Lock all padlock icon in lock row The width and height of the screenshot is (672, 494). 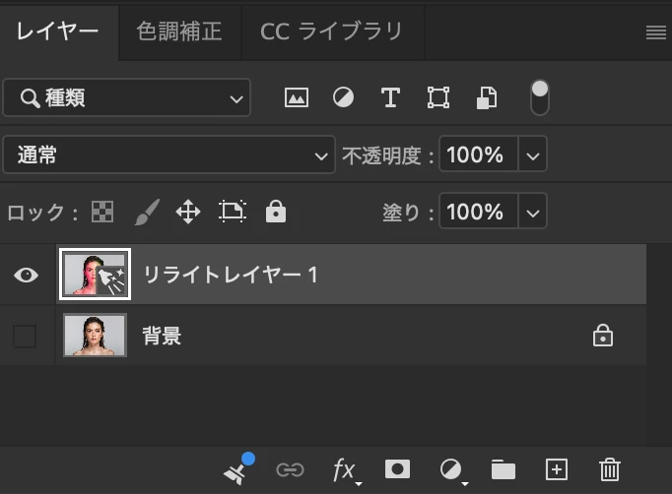(x=276, y=211)
